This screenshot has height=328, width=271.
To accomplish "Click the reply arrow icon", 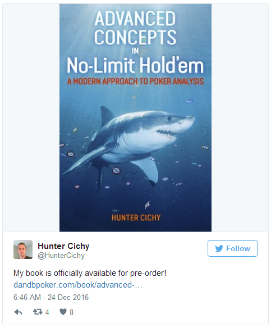I will 18,312.
